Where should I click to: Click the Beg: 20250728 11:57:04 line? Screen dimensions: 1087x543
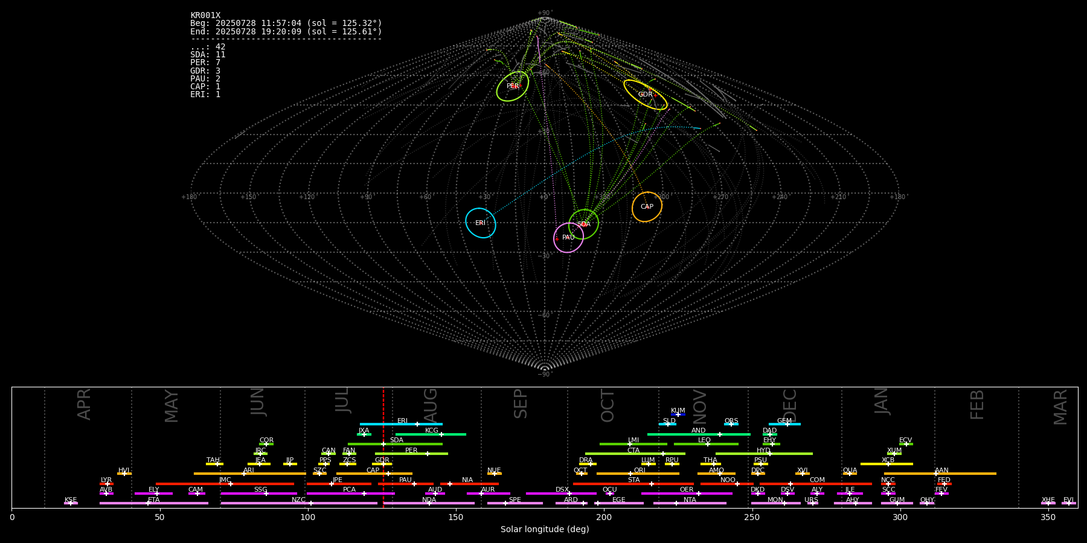286,24
